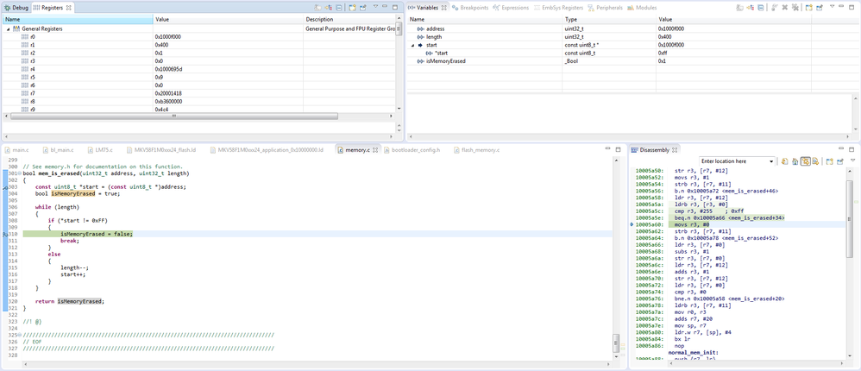Click source line 320 return isMemoryErased

[69, 301]
